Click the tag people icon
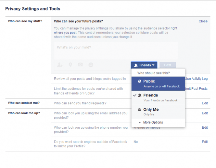The image size is (216, 168). [60, 65]
